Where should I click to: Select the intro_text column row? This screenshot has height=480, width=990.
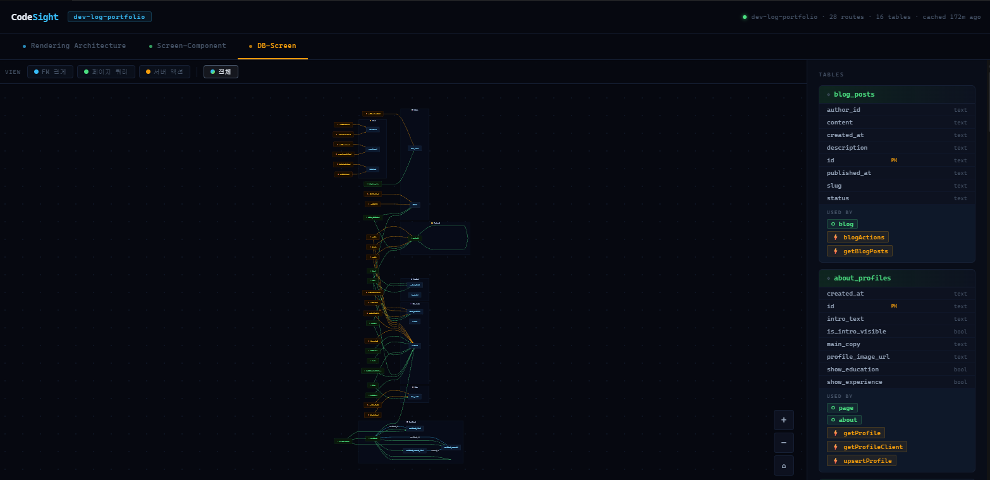coord(897,319)
